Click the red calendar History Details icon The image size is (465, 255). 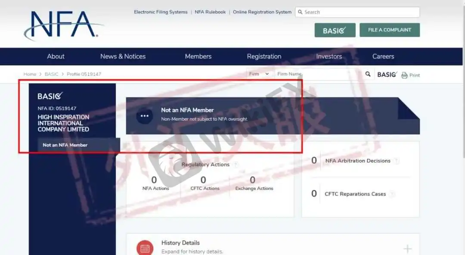click(145, 248)
